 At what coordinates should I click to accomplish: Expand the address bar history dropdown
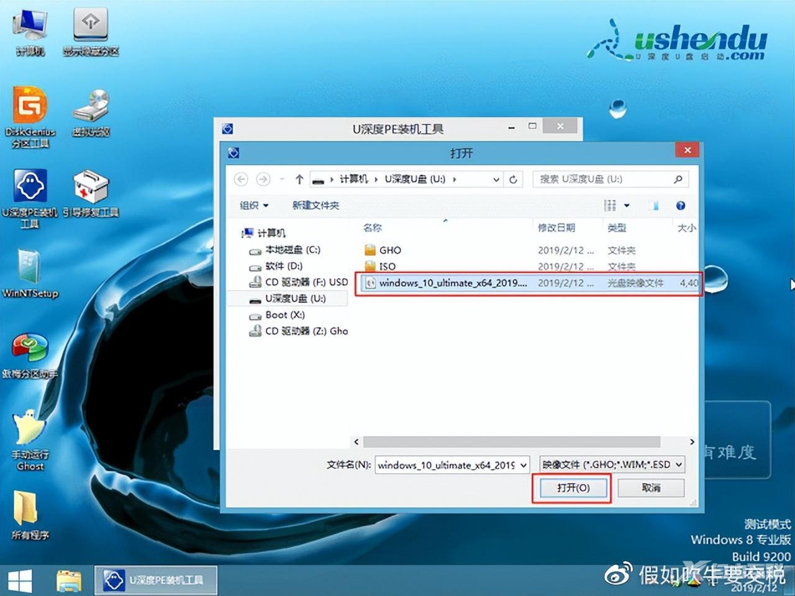point(496,179)
